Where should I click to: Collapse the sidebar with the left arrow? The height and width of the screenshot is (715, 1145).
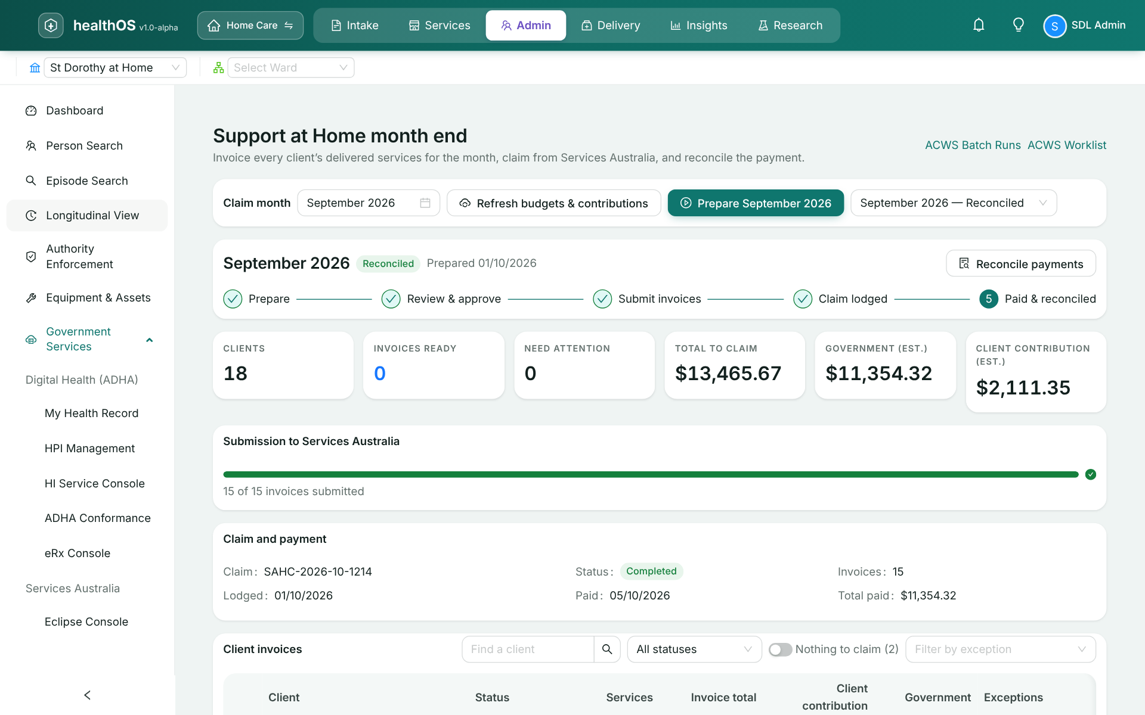click(x=87, y=695)
